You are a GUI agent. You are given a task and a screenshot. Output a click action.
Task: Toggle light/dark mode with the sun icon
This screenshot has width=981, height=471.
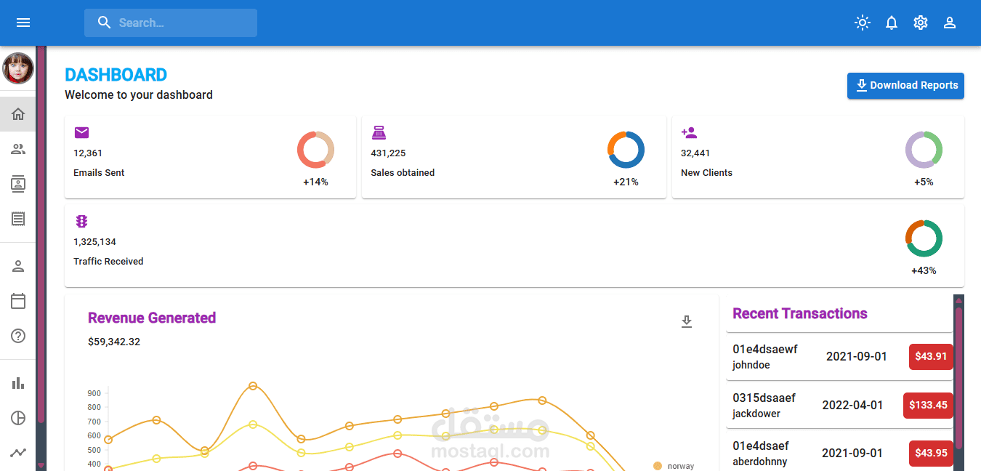[x=862, y=23]
